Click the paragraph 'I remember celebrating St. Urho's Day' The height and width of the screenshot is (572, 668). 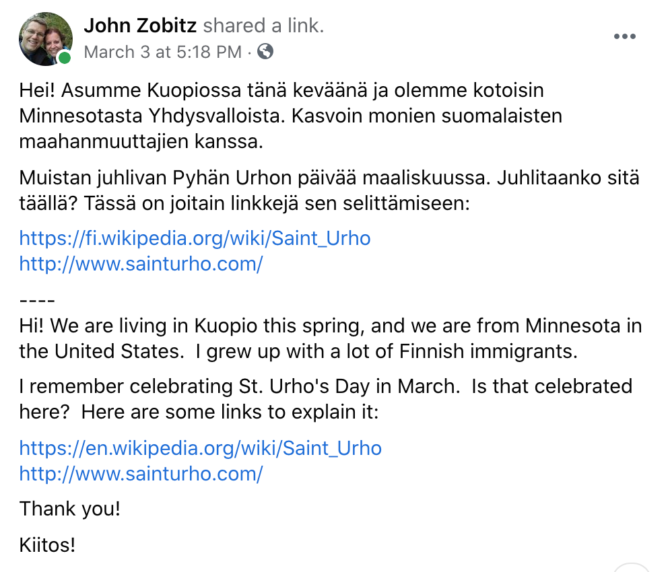point(326,399)
